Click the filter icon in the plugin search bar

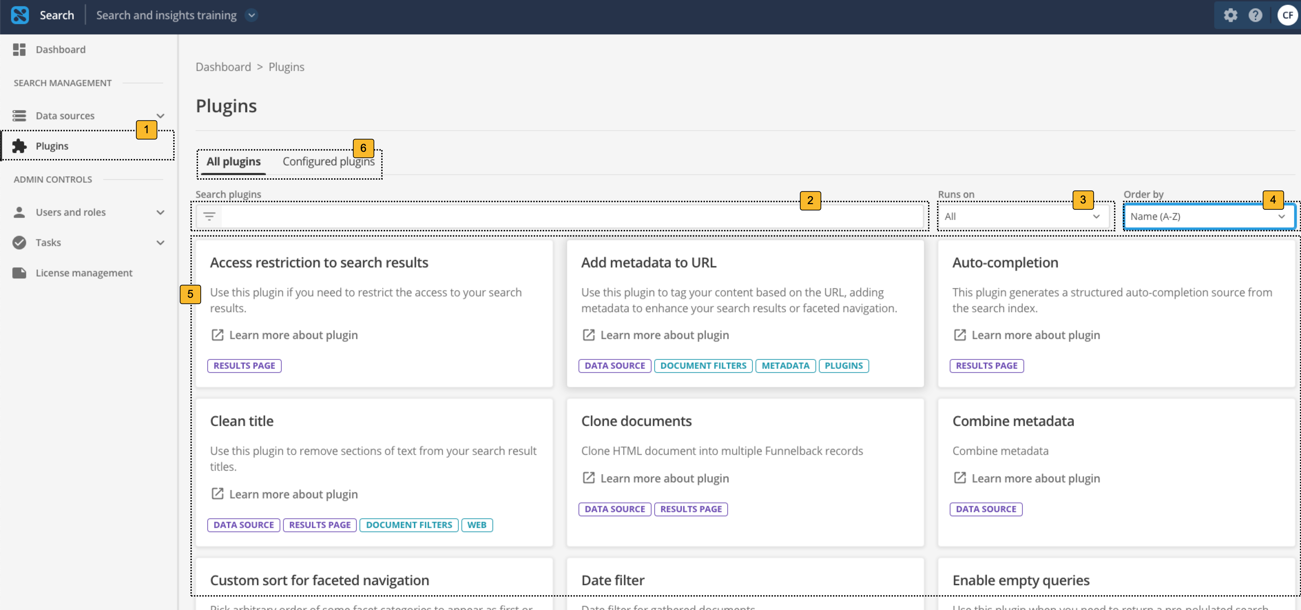point(210,216)
